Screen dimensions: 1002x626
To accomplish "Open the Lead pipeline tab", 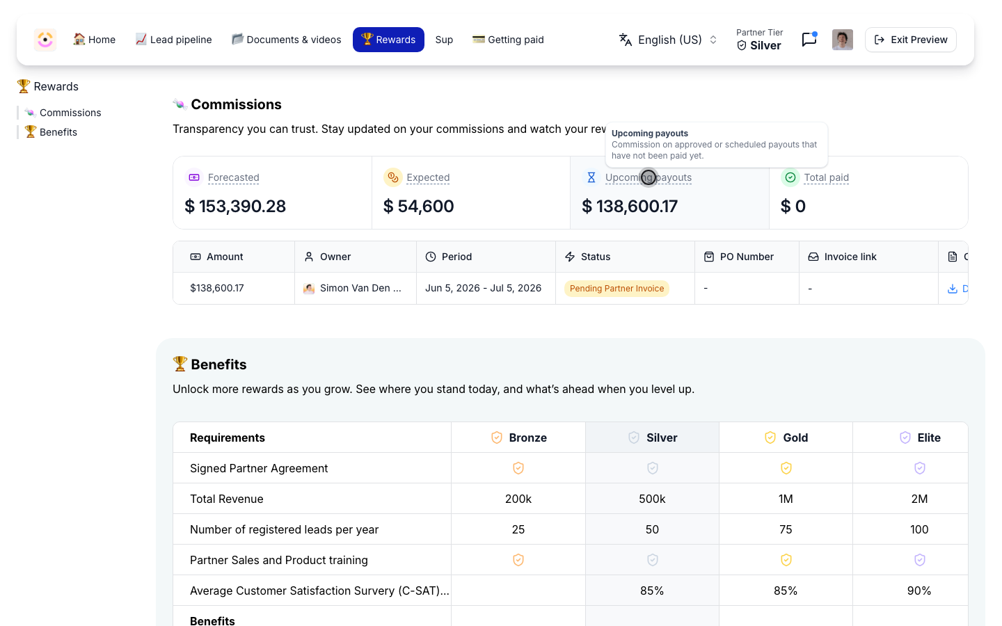I will [x=173, y=40].
